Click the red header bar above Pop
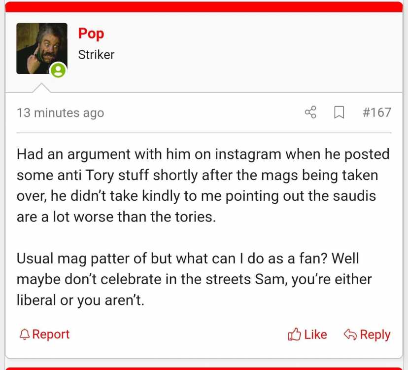 coord(204,7)
